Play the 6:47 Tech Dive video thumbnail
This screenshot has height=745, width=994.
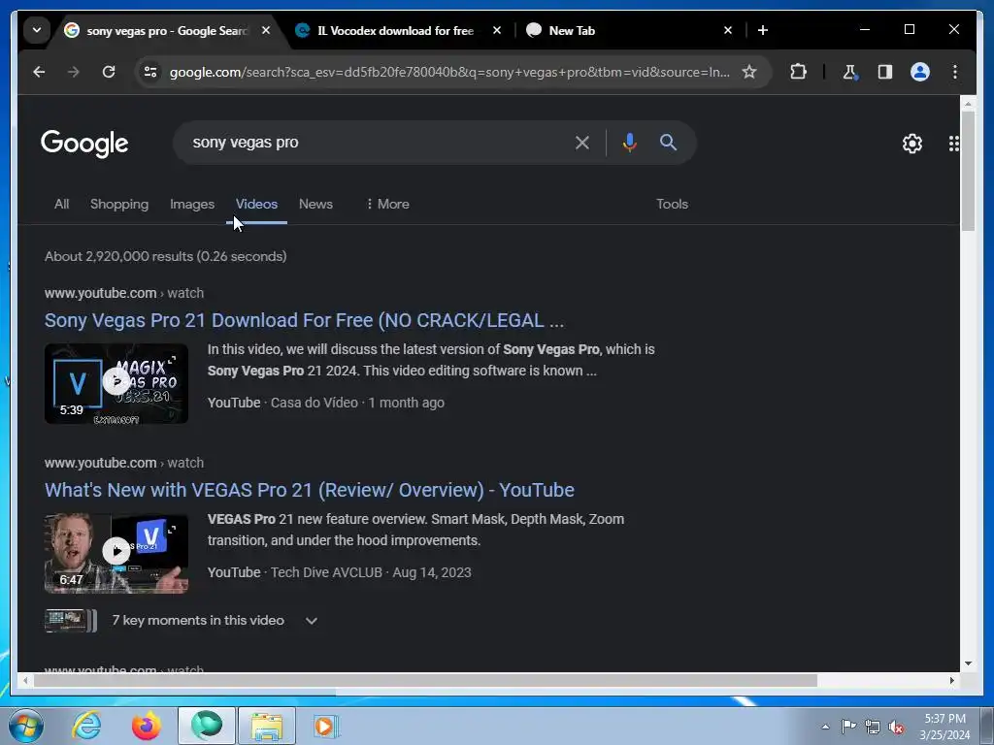116,553
